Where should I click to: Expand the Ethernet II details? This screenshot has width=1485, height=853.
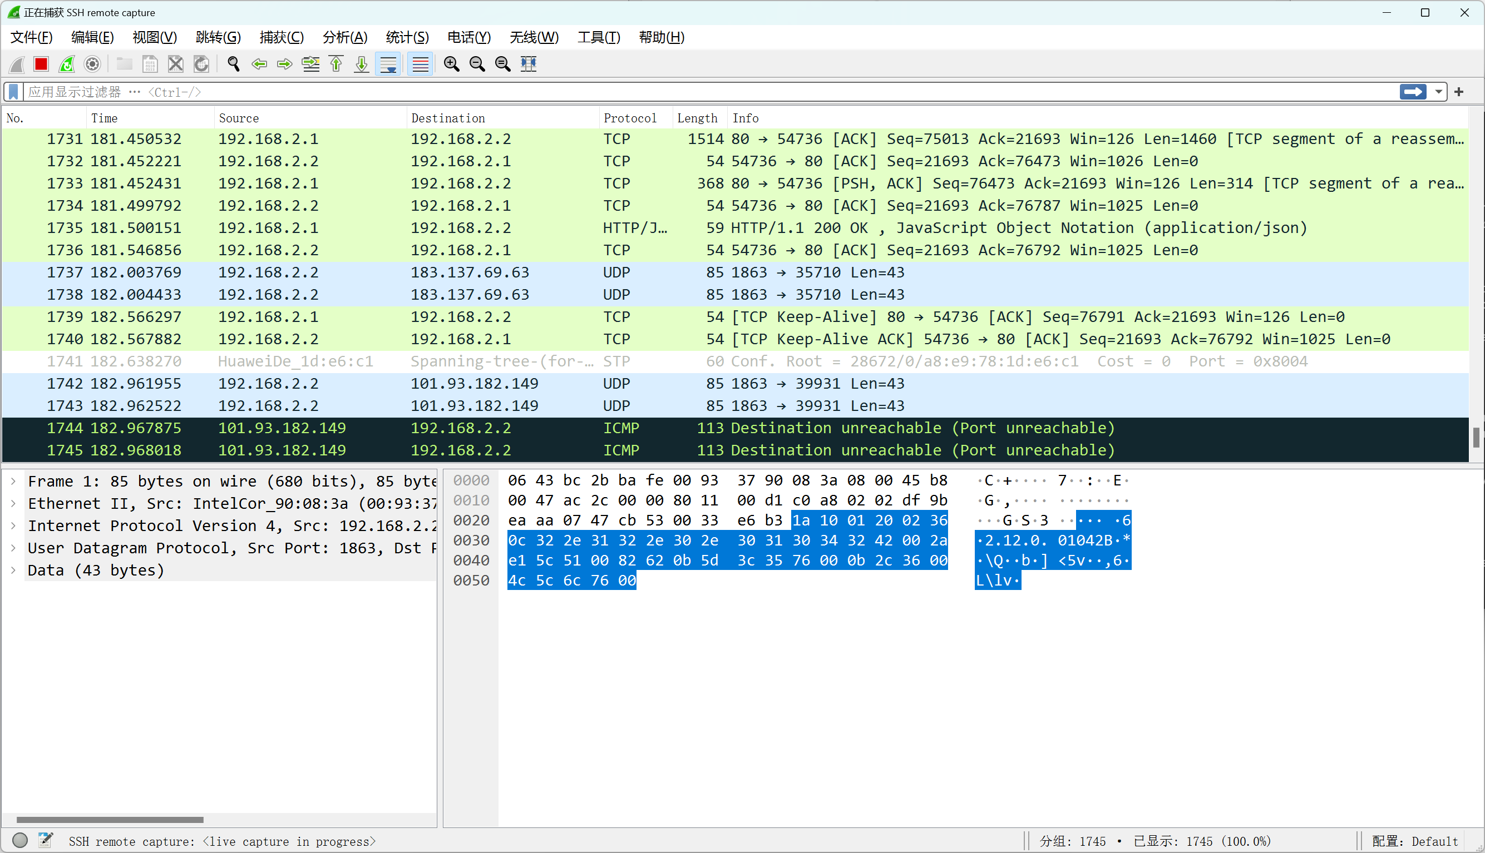tap(13, 503)
